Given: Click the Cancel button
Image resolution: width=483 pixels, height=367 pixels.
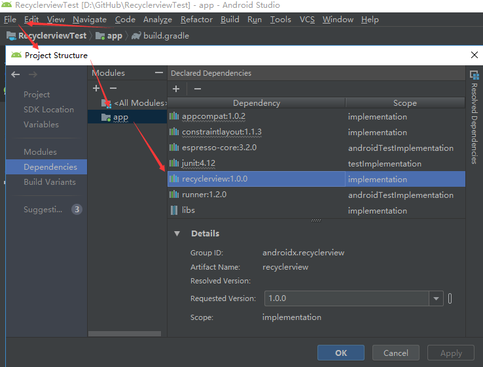Looking at the screenshot, I should tap(396, 353).
